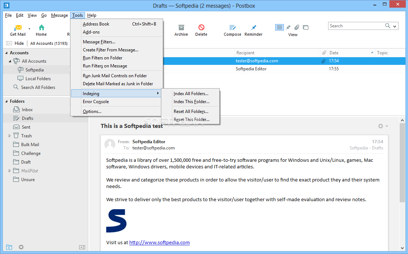The height and width of the screenshot is (254, 408).
Task: Select Create Filter From Message...
Action: coord(116,50)
